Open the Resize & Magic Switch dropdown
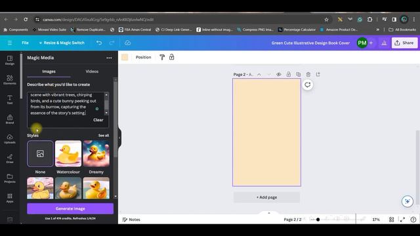Image resolution: width=420 pixels, height=236 pixels. click(62, 43)
